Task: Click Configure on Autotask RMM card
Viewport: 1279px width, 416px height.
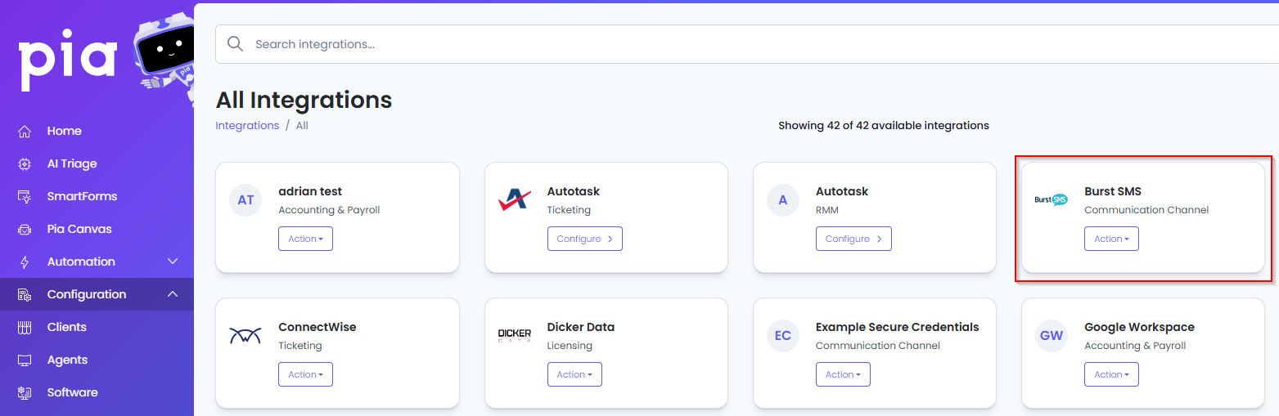Action: pos(853,239)
